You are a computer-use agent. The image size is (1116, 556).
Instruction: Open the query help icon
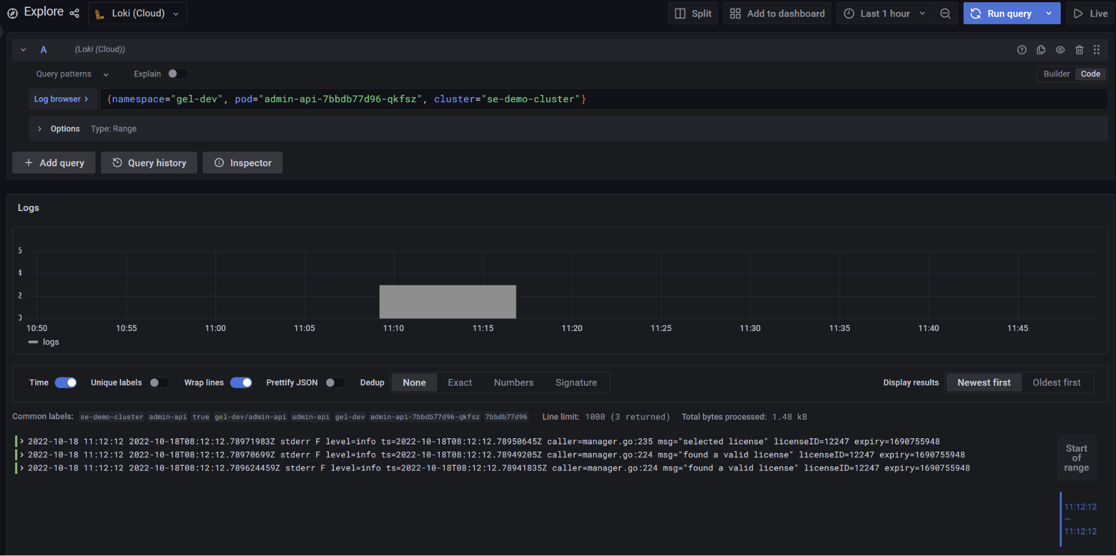[x=1022, y=50]
